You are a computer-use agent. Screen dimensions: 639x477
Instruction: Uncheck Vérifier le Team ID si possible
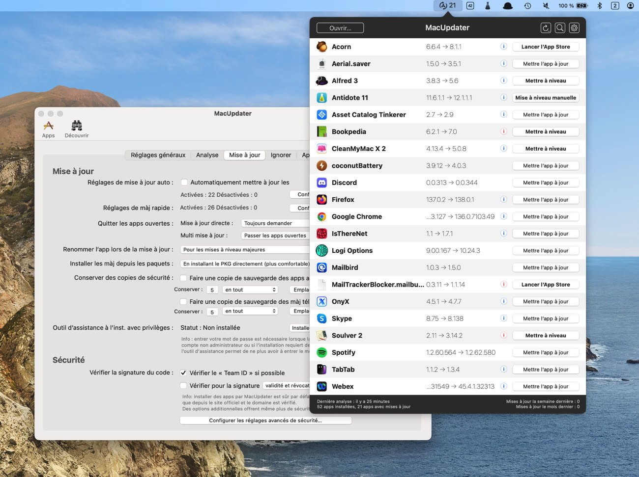coord(183,372)
